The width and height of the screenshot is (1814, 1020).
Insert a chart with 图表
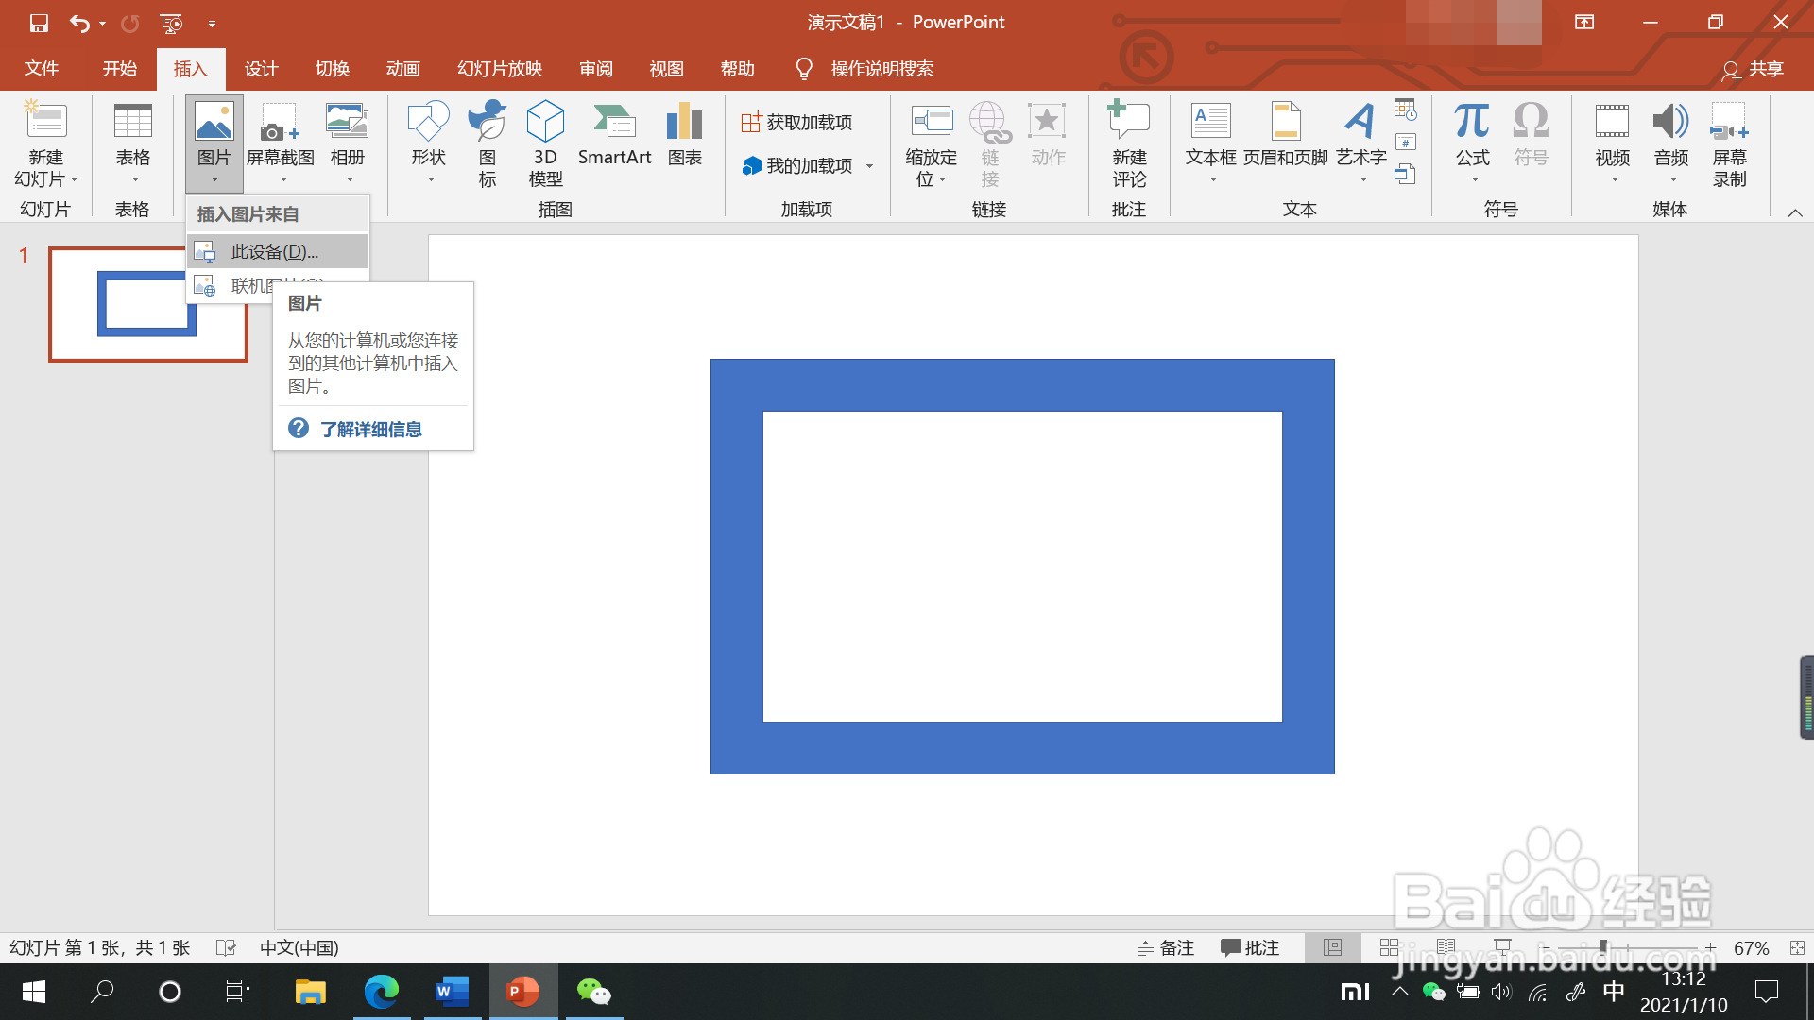coord(685,133)
